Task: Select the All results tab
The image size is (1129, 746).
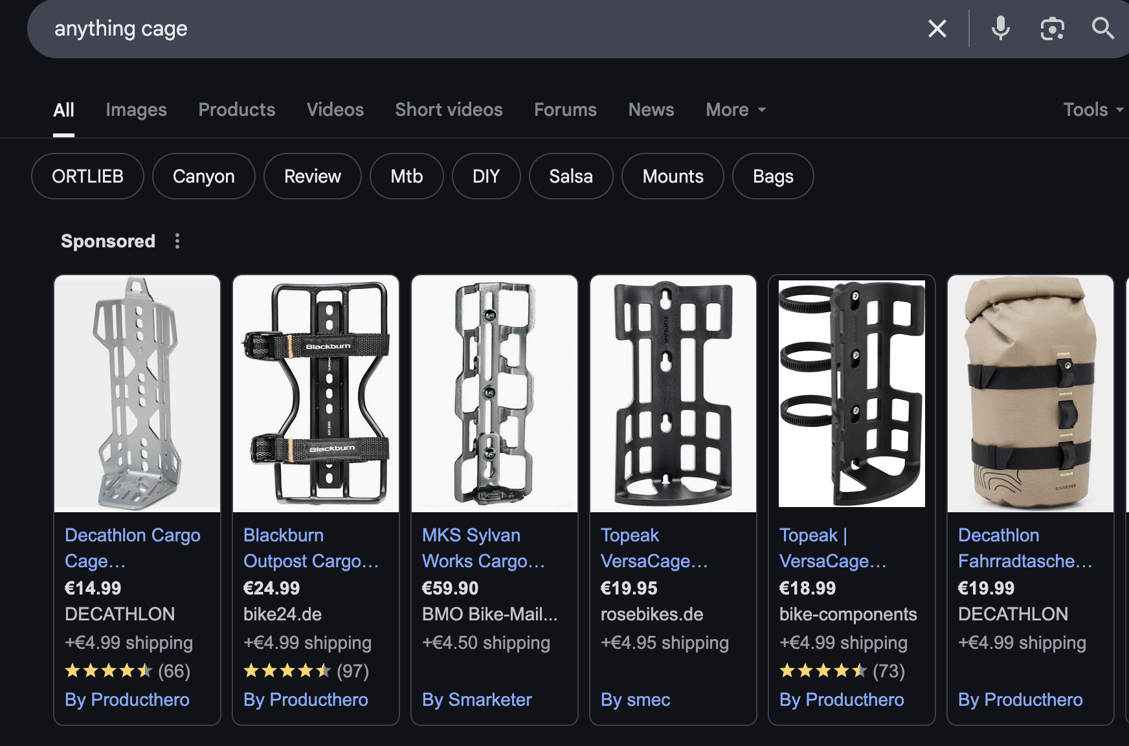Action: (x=63, y=109)
